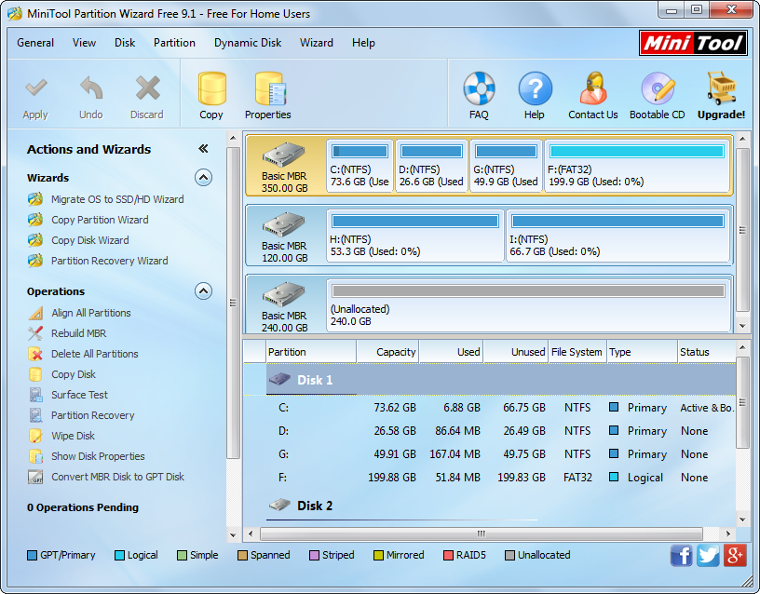Select the C: partition row
Viewport: 760px width, 594px height.
[x=490, y=408]
